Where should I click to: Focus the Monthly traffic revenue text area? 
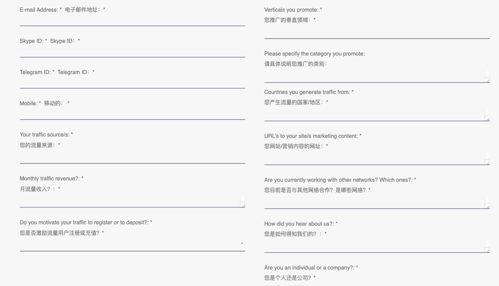coord(129,201)
